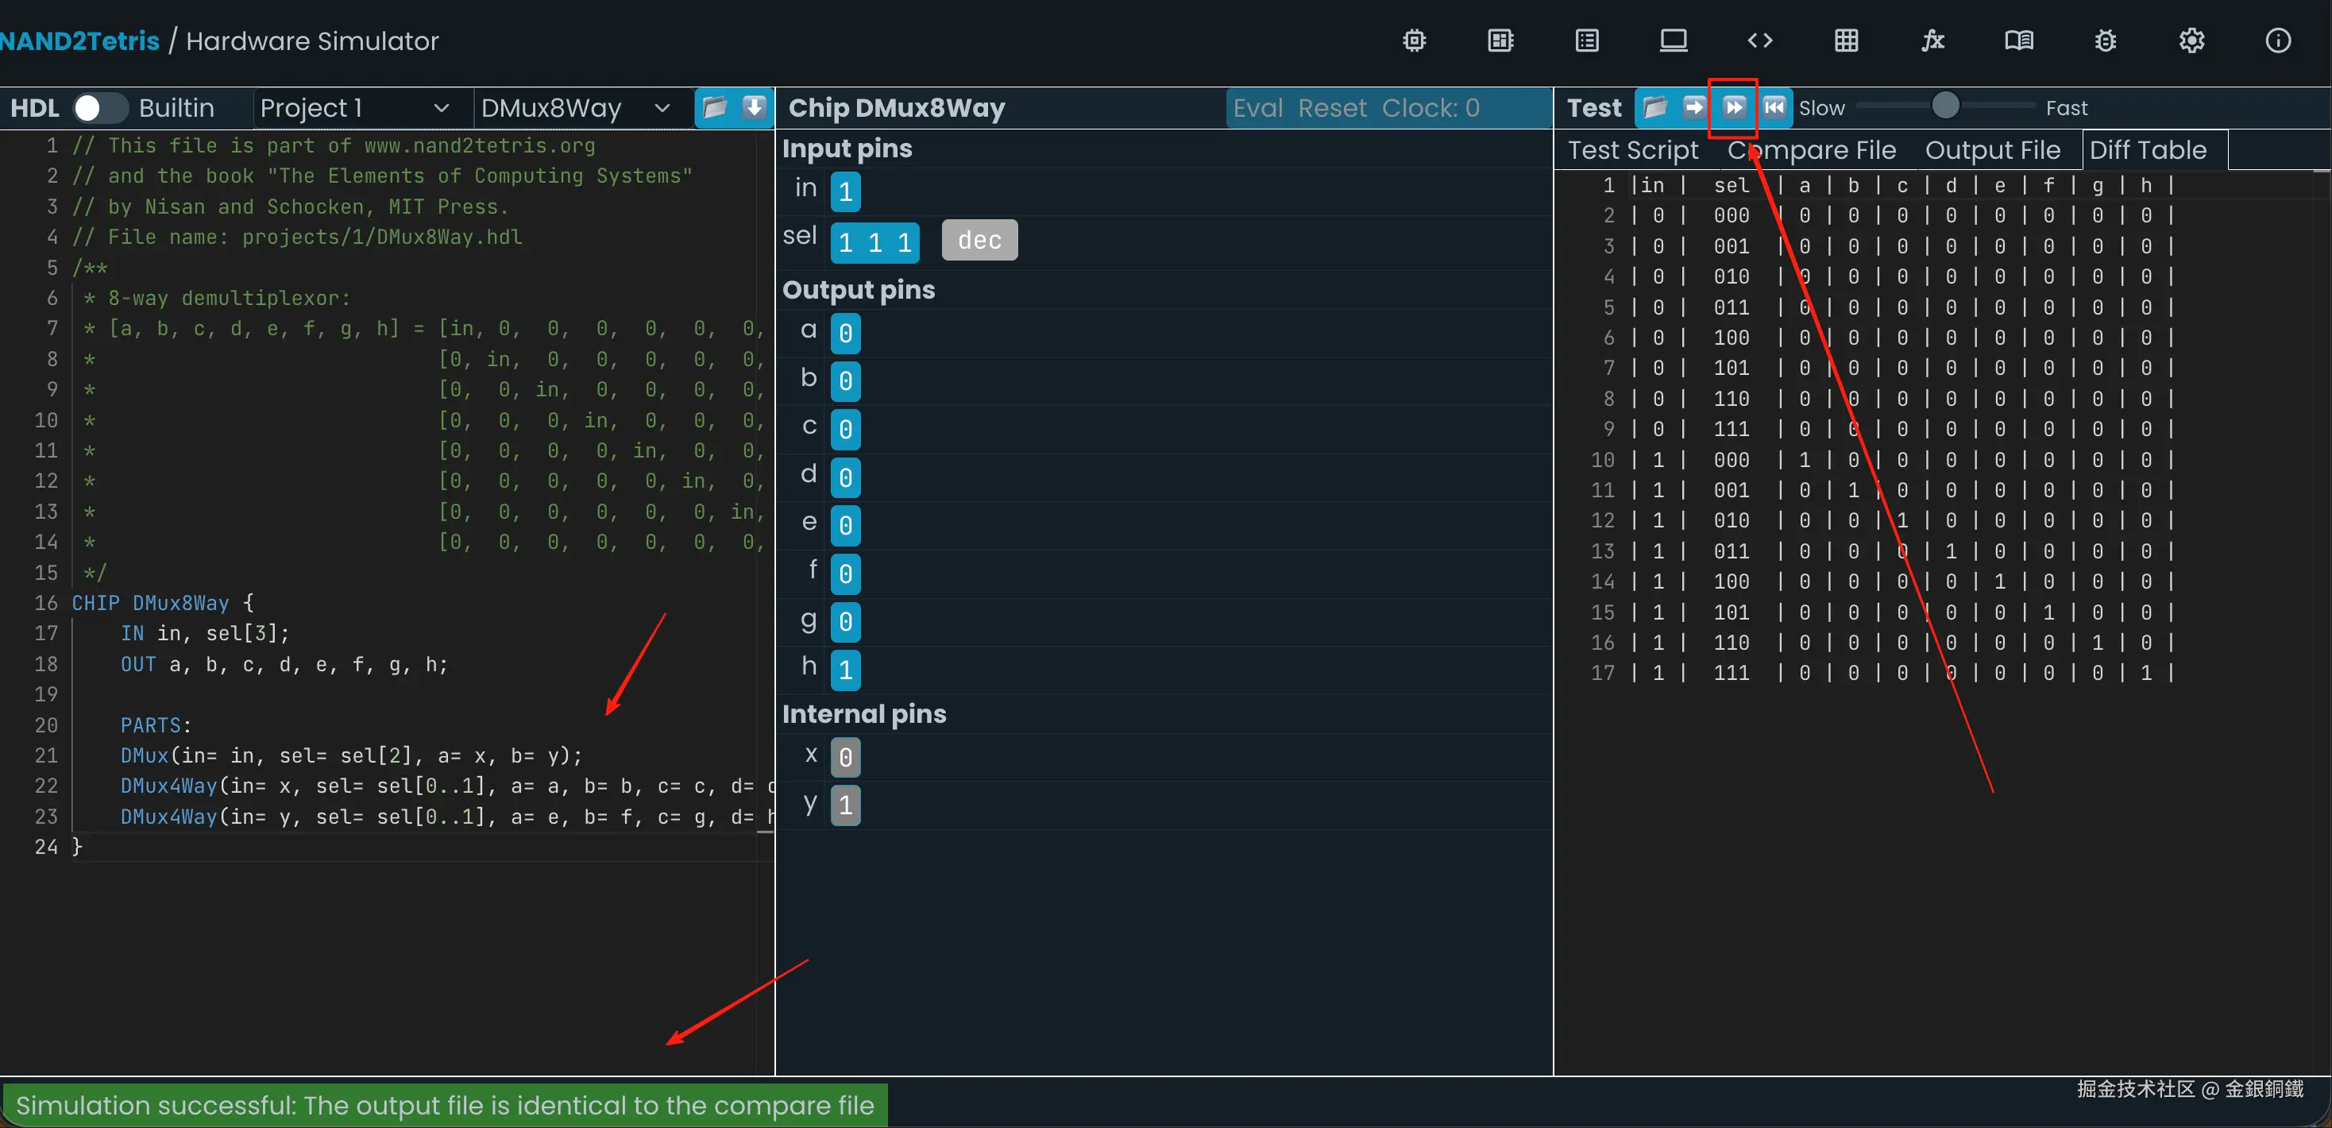This screenshot has height=1128, width=2332.
Task: Open the code brackets tool icon
Action: [1759, 41]
